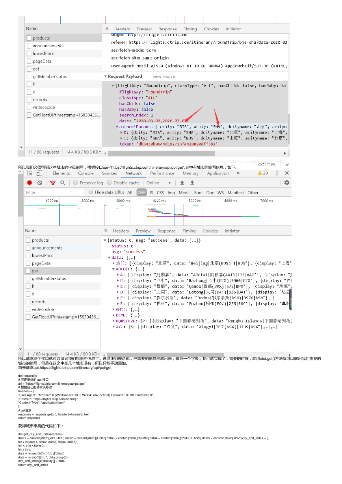Select the Img filter type
The image size is (342, 484).
[171, 193]
